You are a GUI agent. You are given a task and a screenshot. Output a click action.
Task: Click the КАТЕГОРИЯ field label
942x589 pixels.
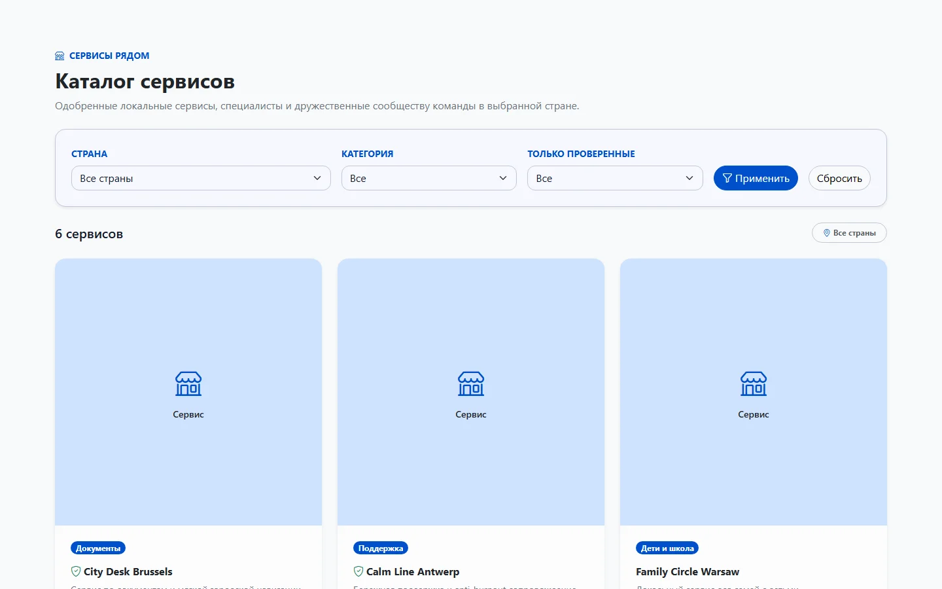368,154
